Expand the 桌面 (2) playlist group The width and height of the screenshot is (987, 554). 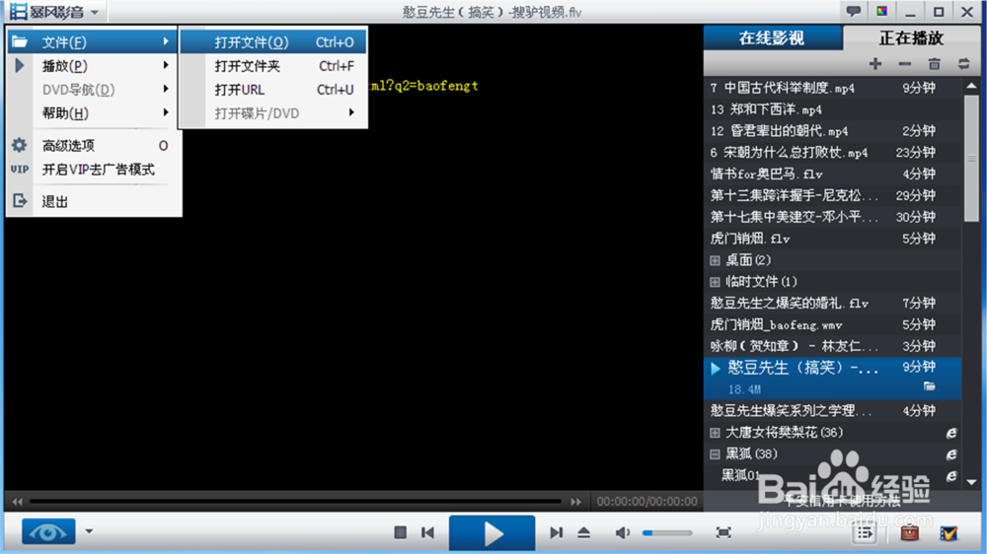tap(715, 259)
